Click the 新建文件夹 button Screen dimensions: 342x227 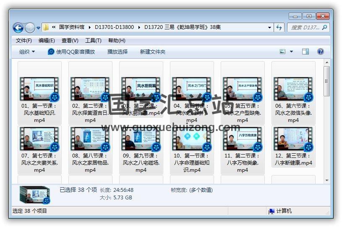(153, 52)
